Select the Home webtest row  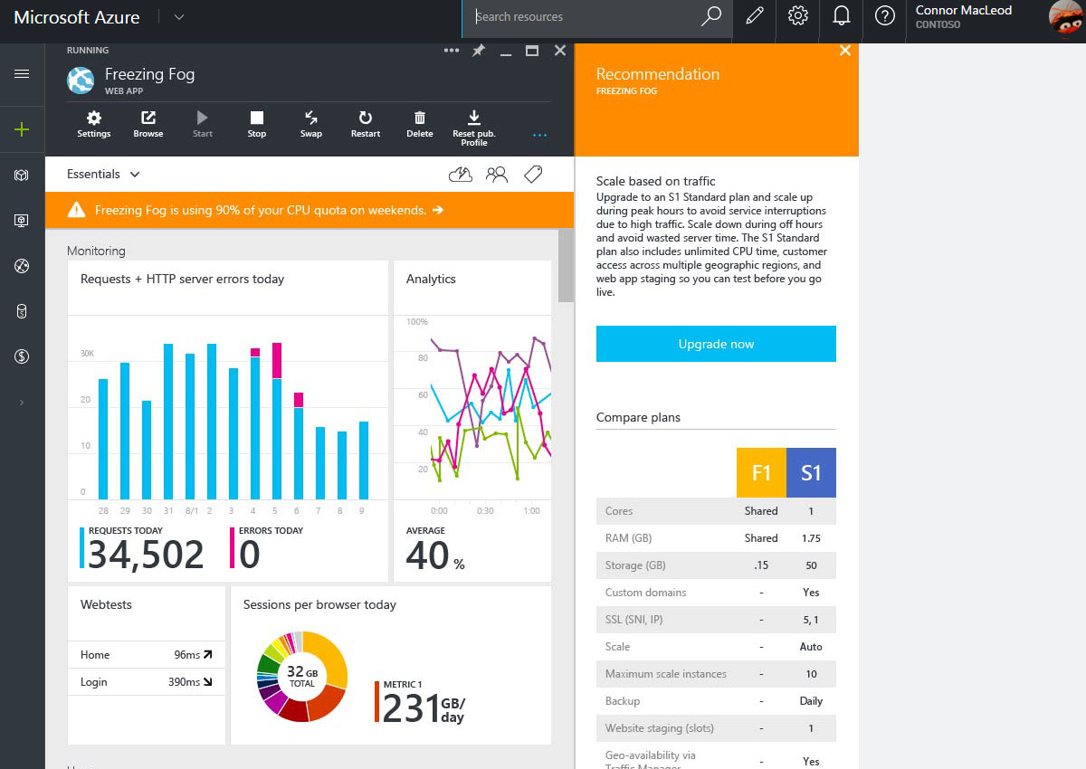coord(147,655)
